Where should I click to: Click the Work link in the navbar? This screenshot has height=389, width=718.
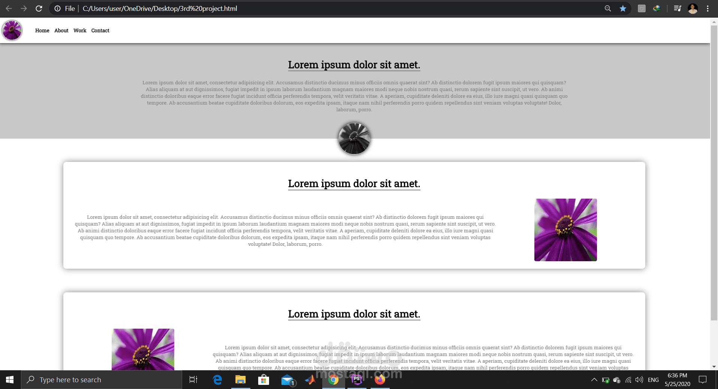pos(79,30)
